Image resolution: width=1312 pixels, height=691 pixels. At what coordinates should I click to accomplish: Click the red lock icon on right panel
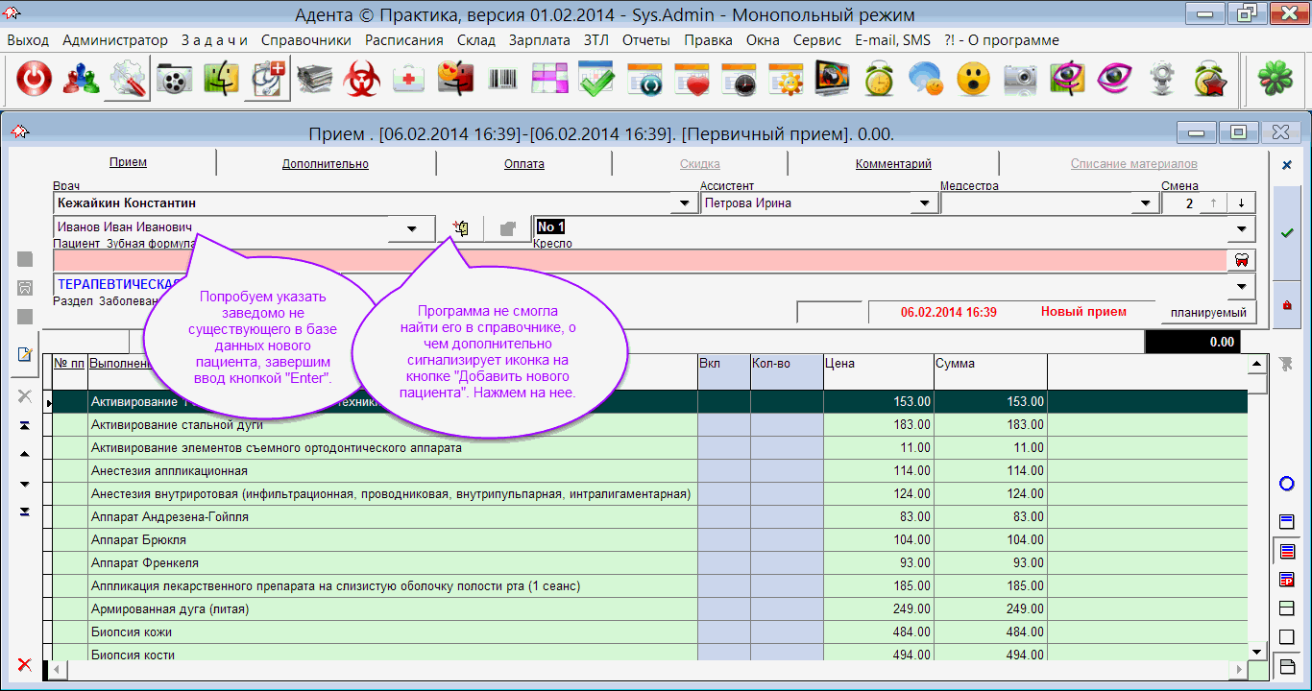point(1287,304)
